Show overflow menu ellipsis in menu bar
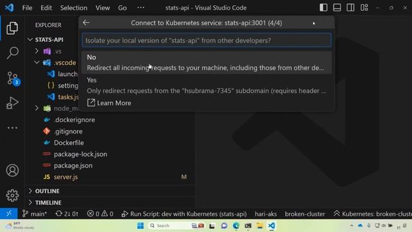 (140, 8)
